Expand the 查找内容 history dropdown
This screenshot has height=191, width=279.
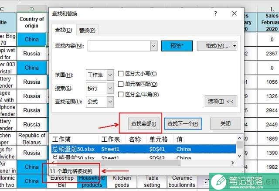(x=153, y=46)
